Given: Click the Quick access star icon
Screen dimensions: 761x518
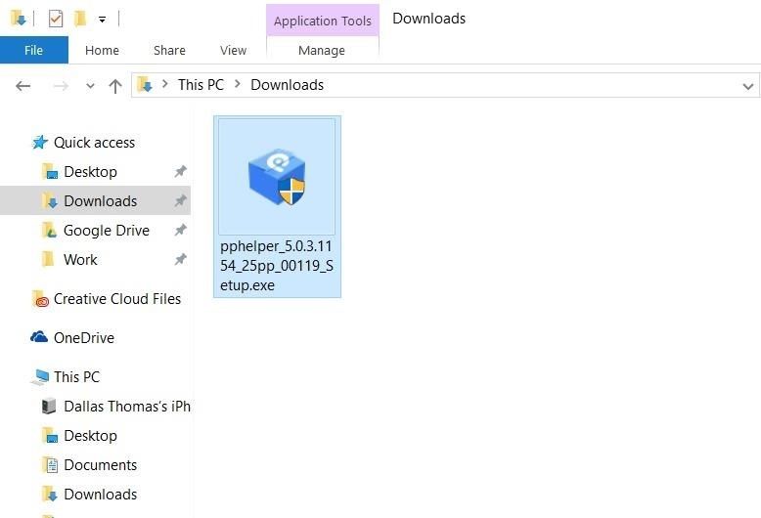Looking at the screenshot, I should pyautogui.click(x=39, y=143).
